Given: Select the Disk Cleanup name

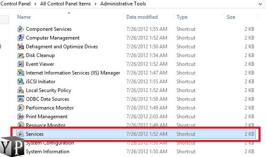Looking at the screenshot, I should point(40,55).
